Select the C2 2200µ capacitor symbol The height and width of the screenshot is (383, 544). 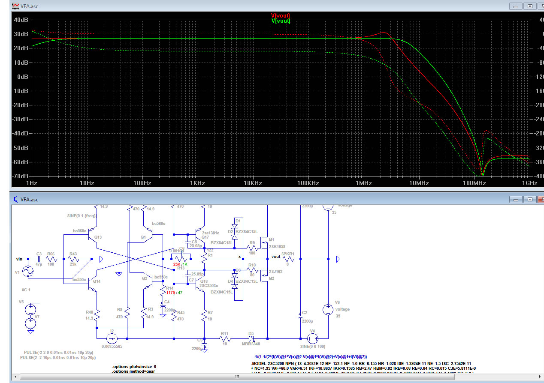pyautogui.click(x=300, y=316)
